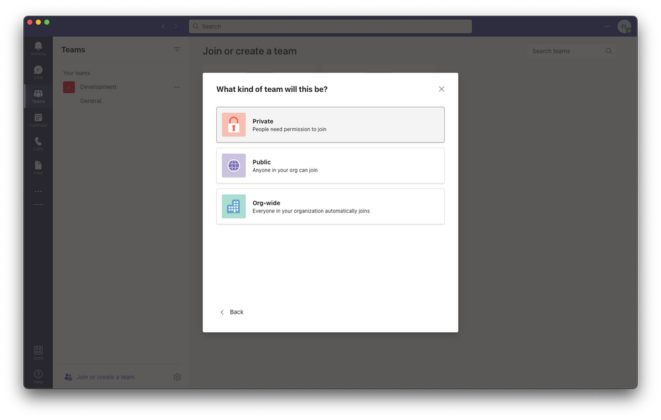This screenshot has width=661, height=420.
Task: Select the Development team
Action: (98, 87)
